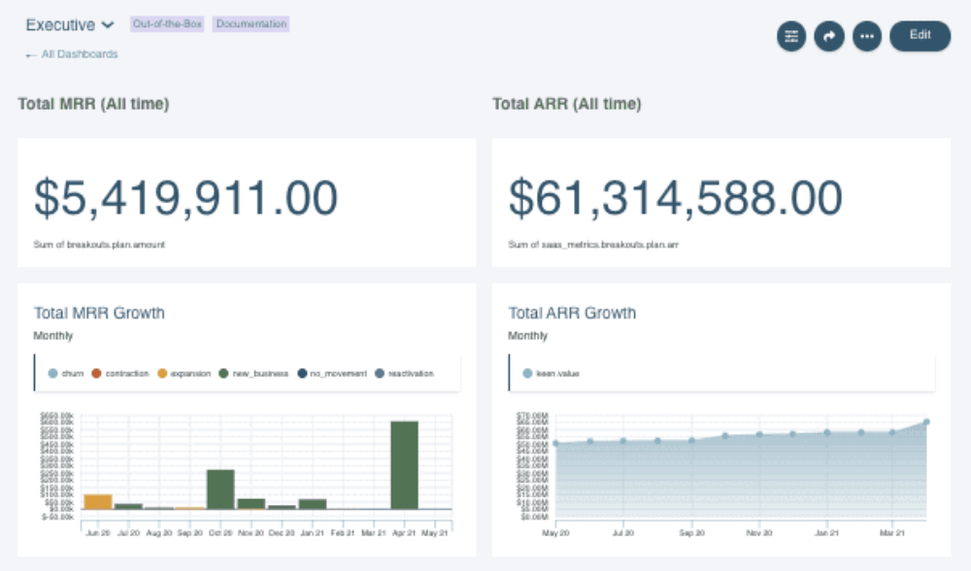Click the share arrow icon
Image resolution: width=971 pixels, height=571 pixels.
point(829,36)
